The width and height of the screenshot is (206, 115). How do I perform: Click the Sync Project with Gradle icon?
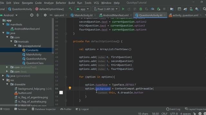coord(185,9)
